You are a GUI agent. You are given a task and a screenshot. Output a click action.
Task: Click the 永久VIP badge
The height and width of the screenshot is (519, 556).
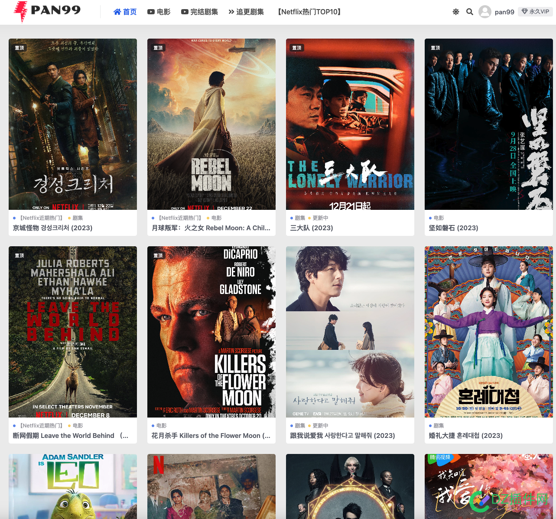(535, 12)
